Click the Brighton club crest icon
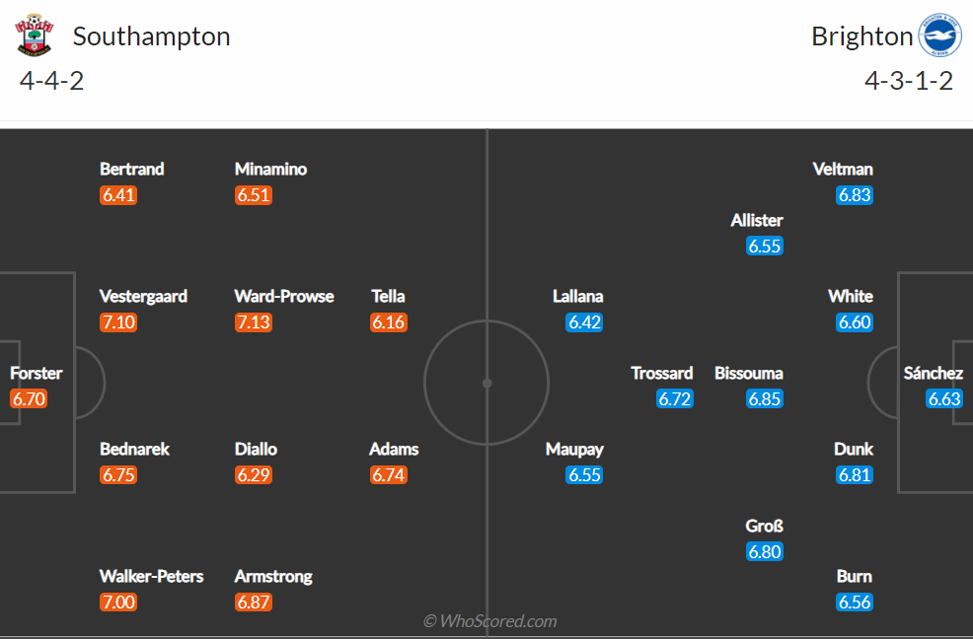The height and width of the screenshot is (639, 973). pos(939,36)
